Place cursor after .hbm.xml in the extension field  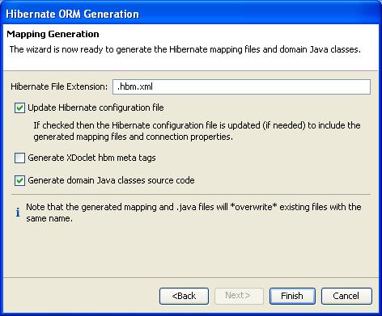point(155,86)
